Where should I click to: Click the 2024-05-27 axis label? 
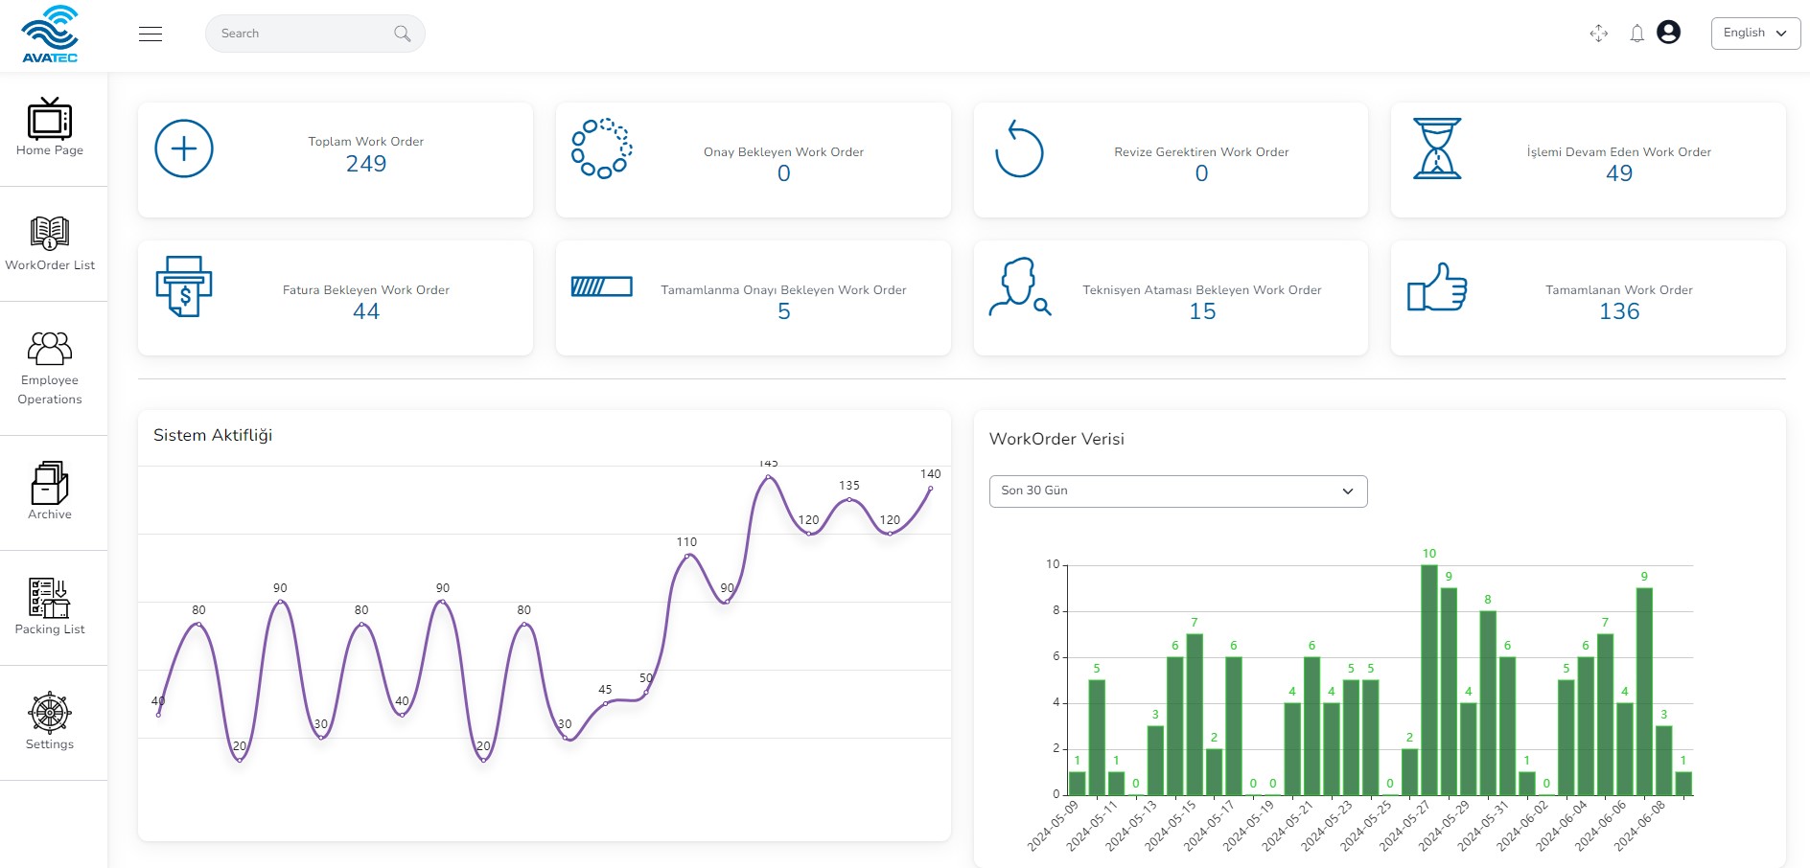pos(1404,826)
